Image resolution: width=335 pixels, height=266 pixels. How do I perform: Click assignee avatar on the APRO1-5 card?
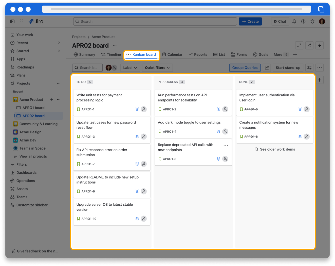[x=307, y=109]
